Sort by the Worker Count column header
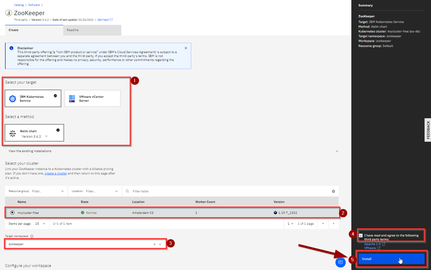The image size is (431, 270). [205, 202]
